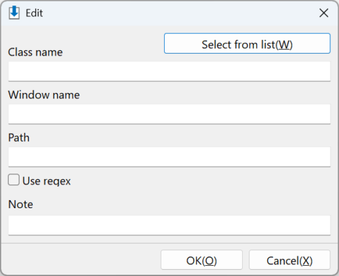Click the Note label
The height and width of the screenshot is (276, 339).
pos(20,204)
